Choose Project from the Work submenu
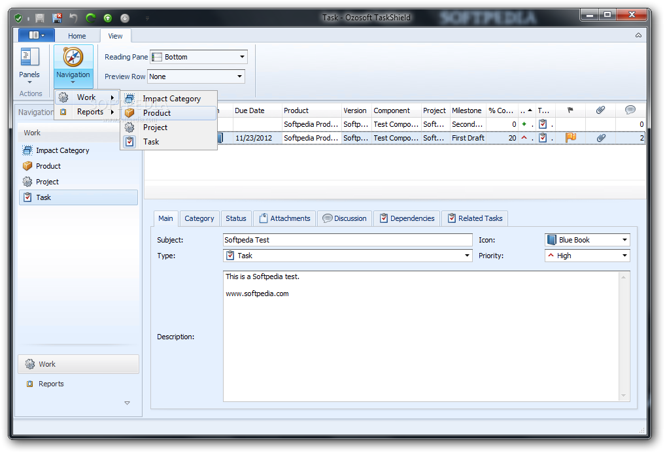 coord(169,127)
